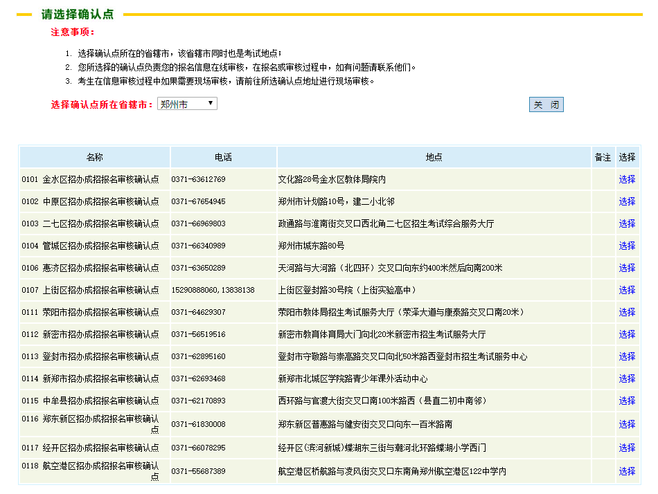
Task: Select 航空港区 confirmation point 选择 link
Action: [x=627, y=471]
